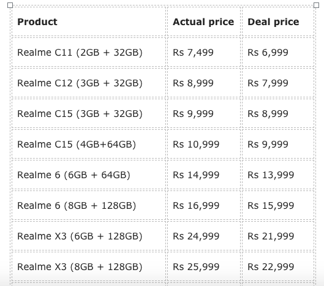Click the Rs 21,999 deal price cell
The image size is (324, 286).
(278, 236)
